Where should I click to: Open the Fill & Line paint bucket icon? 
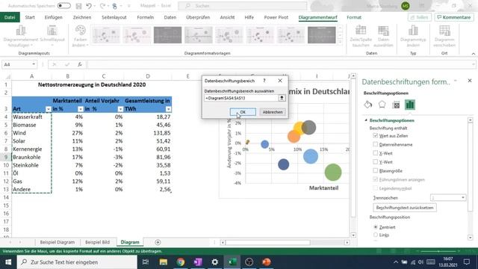coord(368,105)
